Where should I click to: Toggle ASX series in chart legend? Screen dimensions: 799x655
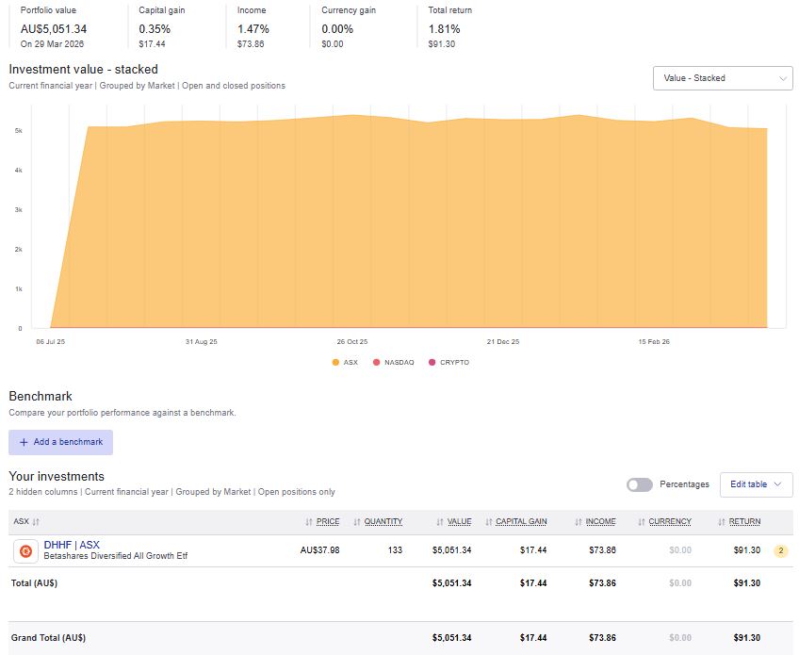[x=345, y=363]
